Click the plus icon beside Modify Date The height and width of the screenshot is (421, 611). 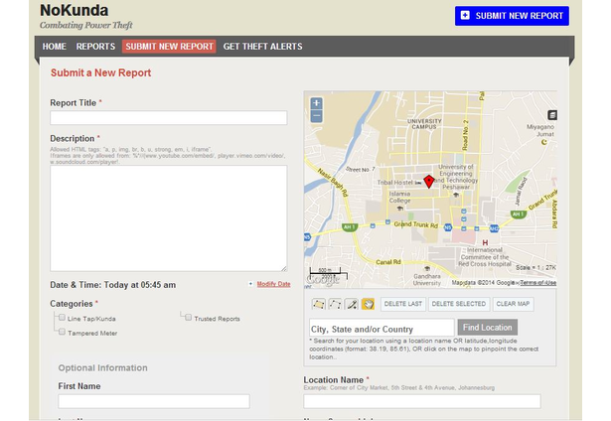tap(250, 284)
